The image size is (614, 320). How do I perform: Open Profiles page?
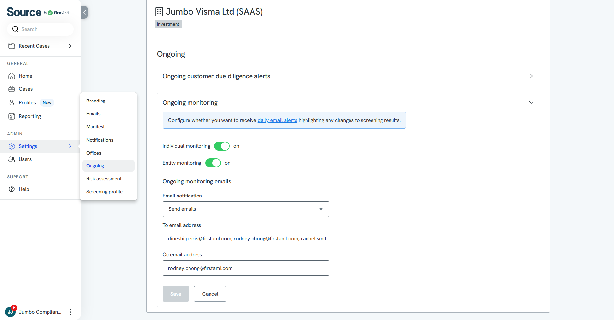pyautogui.click(x=27, y=102)
